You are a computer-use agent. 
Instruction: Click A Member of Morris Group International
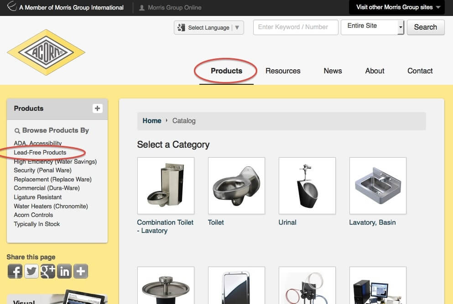tap(71, 7)
